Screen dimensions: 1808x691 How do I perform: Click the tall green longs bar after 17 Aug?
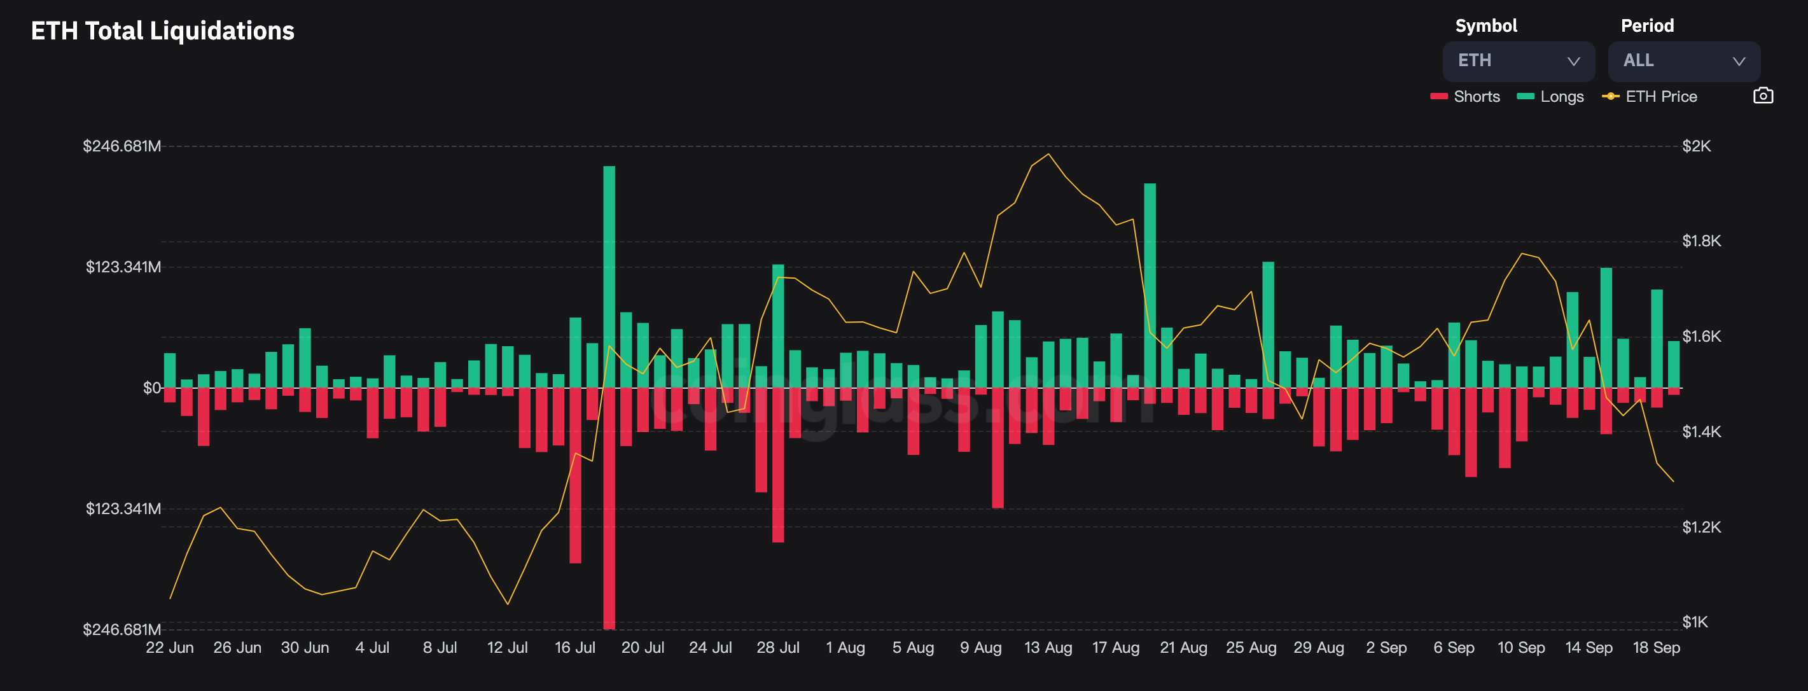click(x=1150, y=285)
